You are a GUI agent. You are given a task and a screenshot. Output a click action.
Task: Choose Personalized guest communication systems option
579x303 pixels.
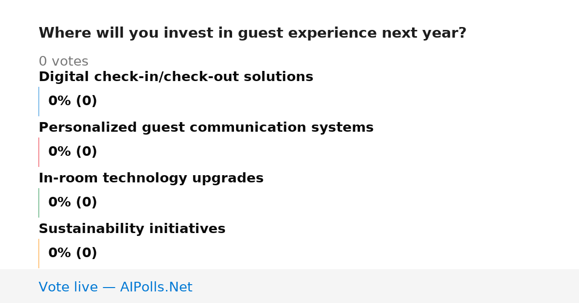tap(206, 127)
